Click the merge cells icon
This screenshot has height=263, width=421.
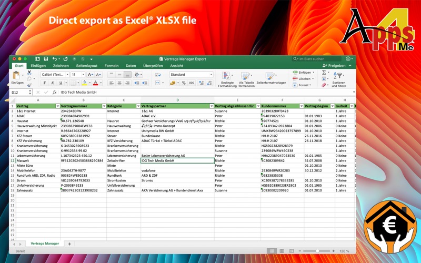(x=157, y=83)
